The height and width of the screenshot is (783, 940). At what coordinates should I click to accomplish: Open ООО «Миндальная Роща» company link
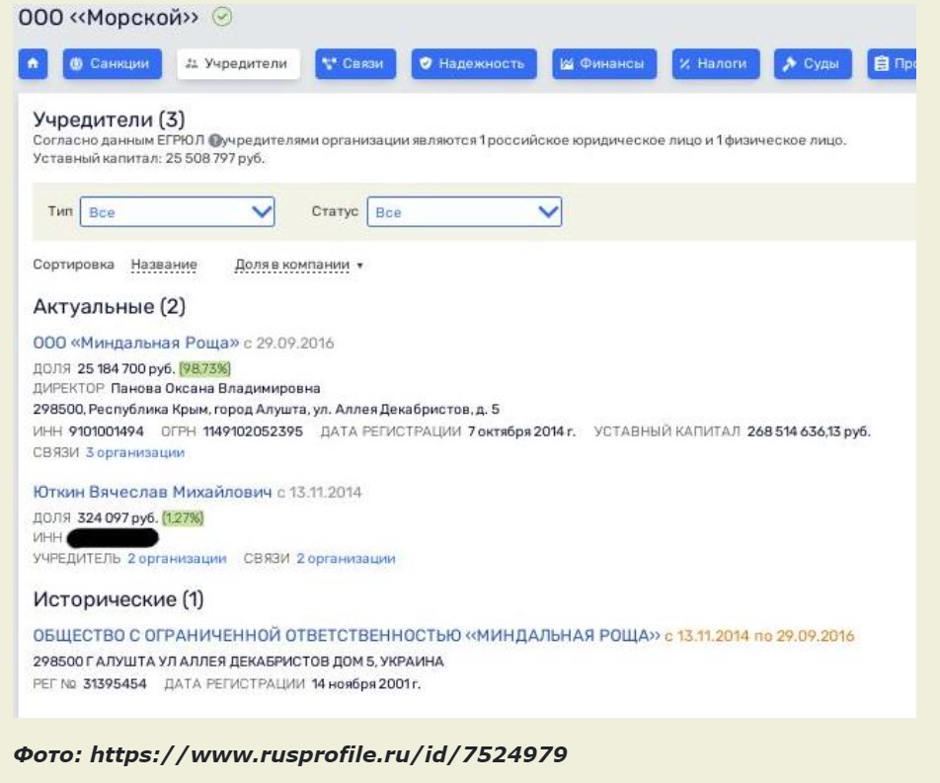click(x=136, y=344)
